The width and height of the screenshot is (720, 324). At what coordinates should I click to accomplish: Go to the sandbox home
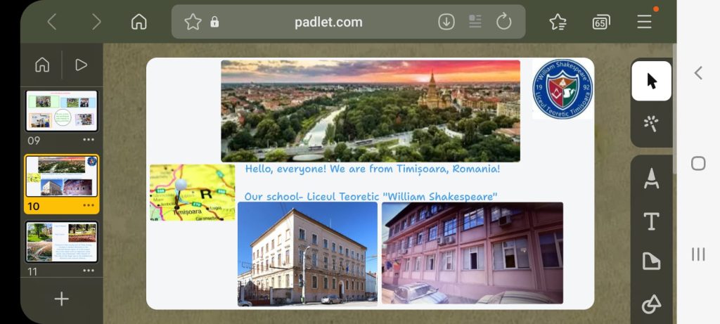click(x=42, y=65)
